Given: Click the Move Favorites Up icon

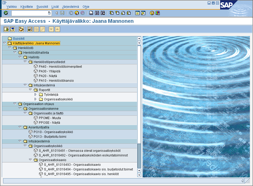Looking at the screenshot, I should 57,29.
